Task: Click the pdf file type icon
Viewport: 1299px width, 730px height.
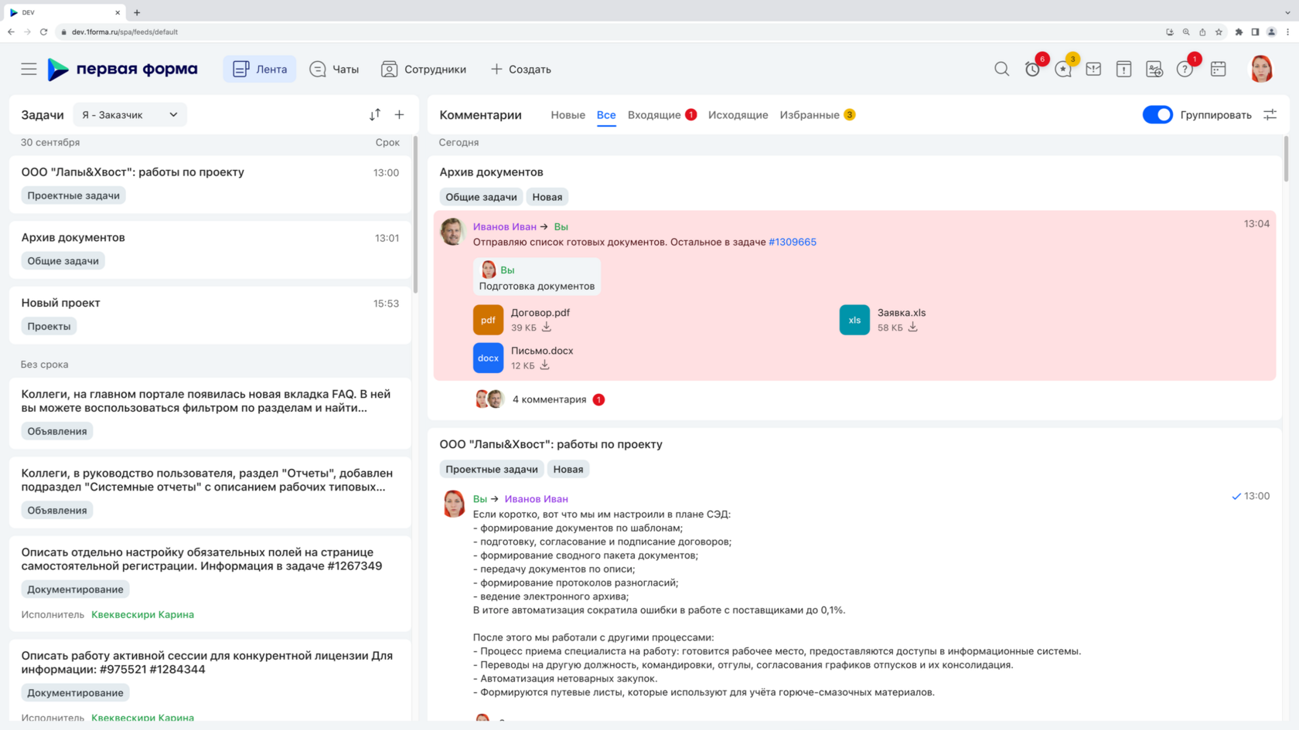Action: click(488, 320)
